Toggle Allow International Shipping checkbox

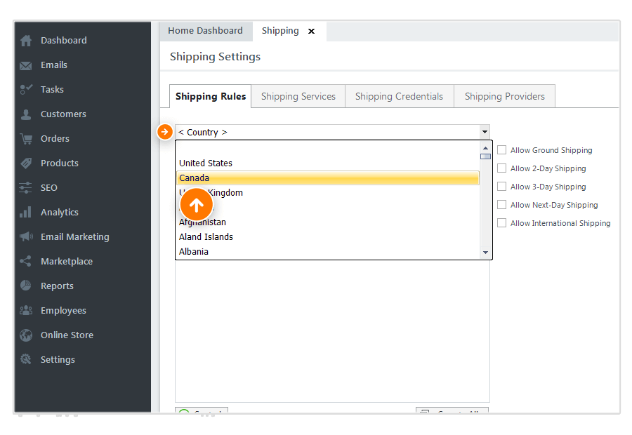501,222
